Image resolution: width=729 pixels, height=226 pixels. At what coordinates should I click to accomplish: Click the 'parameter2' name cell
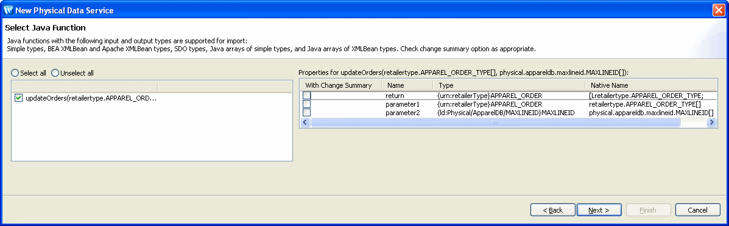click(403, 113)
